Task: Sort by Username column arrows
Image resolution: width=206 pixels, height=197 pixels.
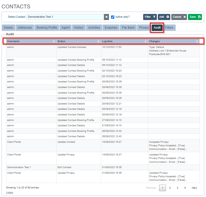Action: [54, 41]
